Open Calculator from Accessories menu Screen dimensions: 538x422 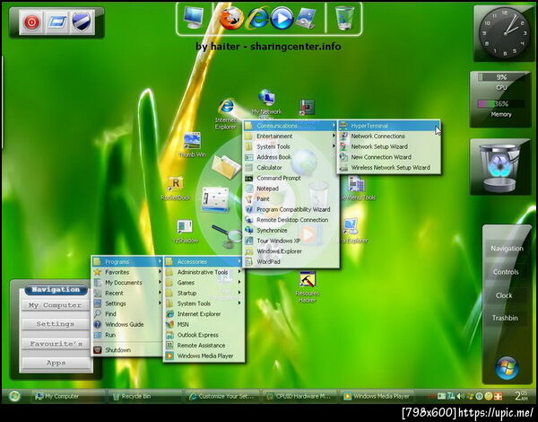pos(291,168)
